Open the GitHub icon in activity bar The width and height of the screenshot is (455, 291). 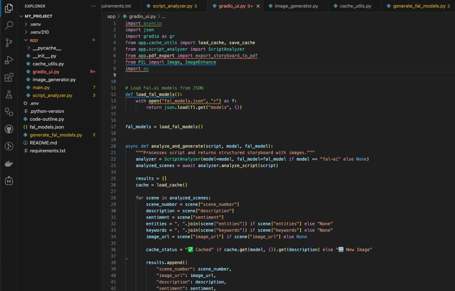9,129
